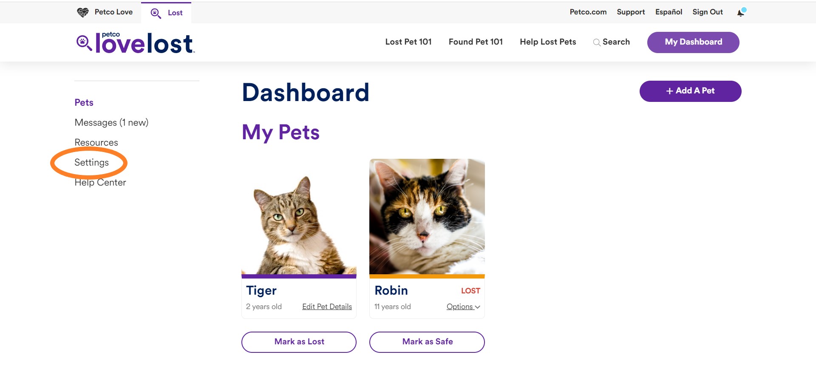Switch language to Español
The height and width of the screenshot is (380, 816).
(x=668, y=12)
